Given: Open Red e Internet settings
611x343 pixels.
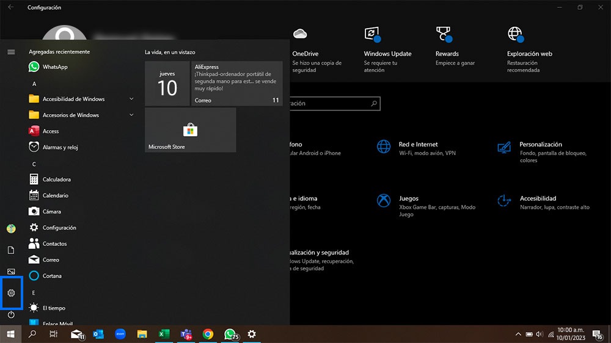Looking at the screenshot, I should coord(418,145).
